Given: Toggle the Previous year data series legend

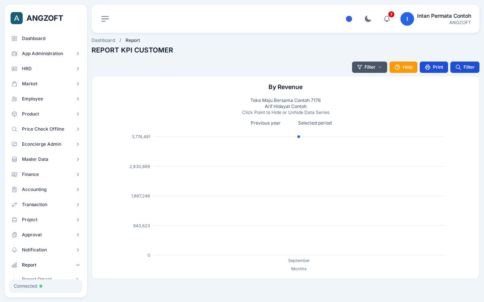Looking at the screenshot, I should click(265, 123).
